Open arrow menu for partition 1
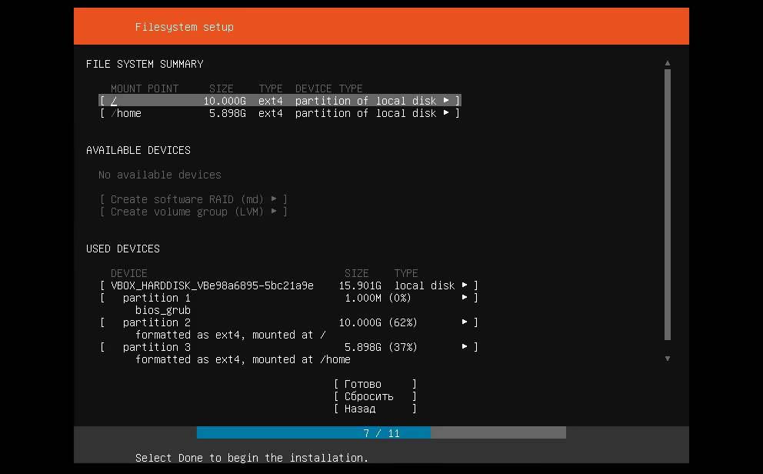 point(465,298)
